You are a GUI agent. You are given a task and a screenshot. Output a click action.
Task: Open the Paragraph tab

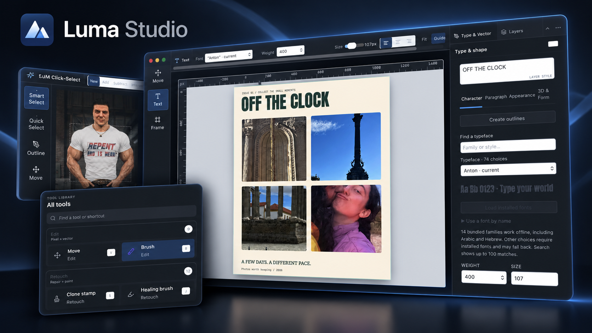click(496, 97)
